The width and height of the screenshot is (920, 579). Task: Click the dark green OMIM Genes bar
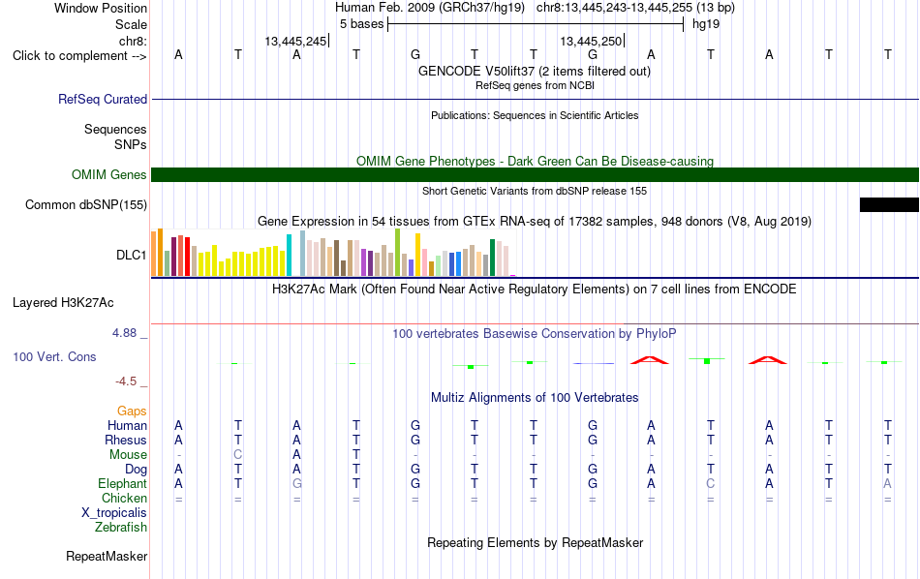click(535, 175)
